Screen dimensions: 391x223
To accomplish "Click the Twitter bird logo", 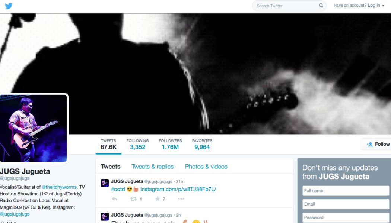I will (x=9, y=6).
